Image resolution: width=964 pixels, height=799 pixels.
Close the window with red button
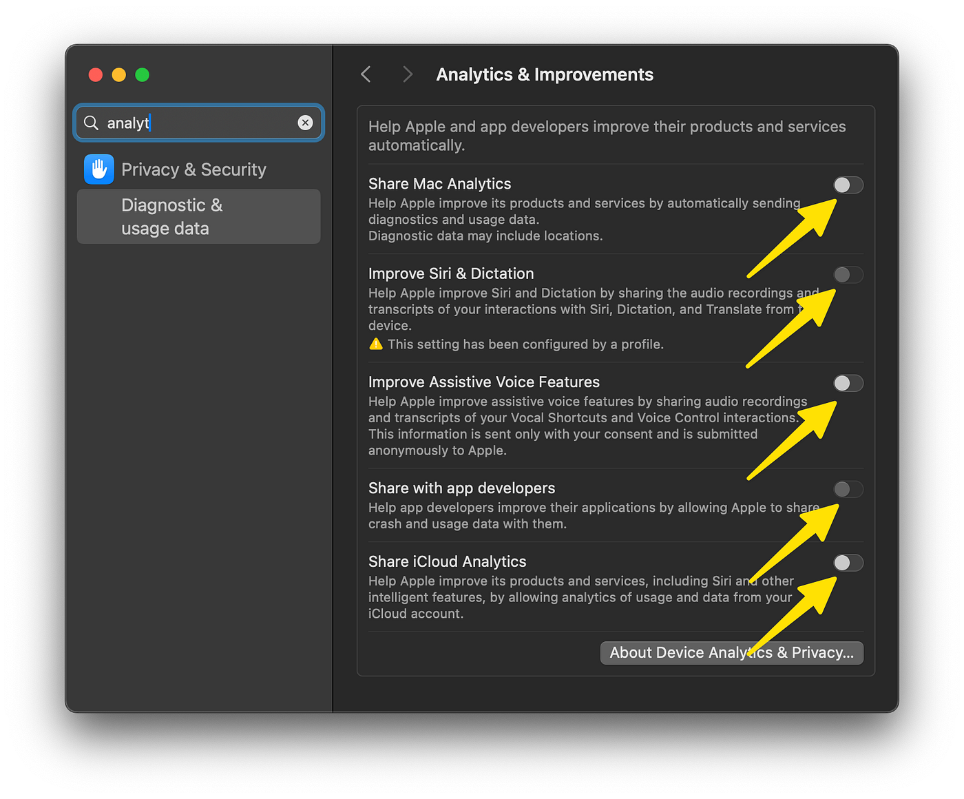tap(96, 74)
